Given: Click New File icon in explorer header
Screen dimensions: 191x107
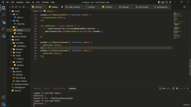Looking at the screenshot, I should [x=13, y=7].
